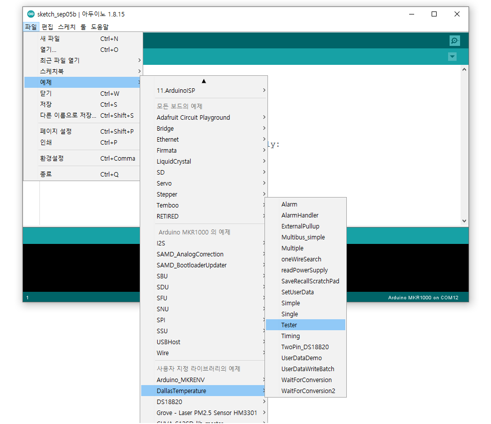Open the Tester example
The height and width of the screenshot is (424, 491).
pyautogui.click(x=305, y=325)
